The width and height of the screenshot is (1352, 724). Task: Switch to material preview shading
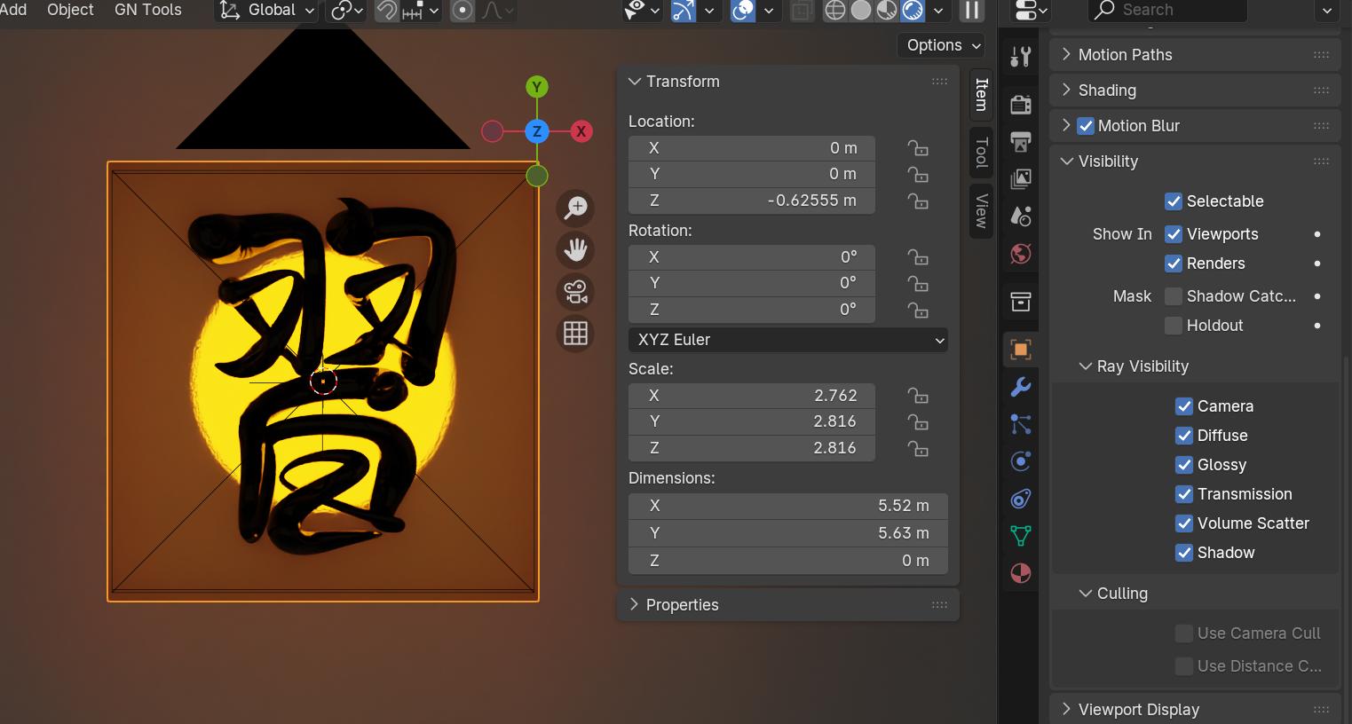pyautogui.click(x=887, y=11)
